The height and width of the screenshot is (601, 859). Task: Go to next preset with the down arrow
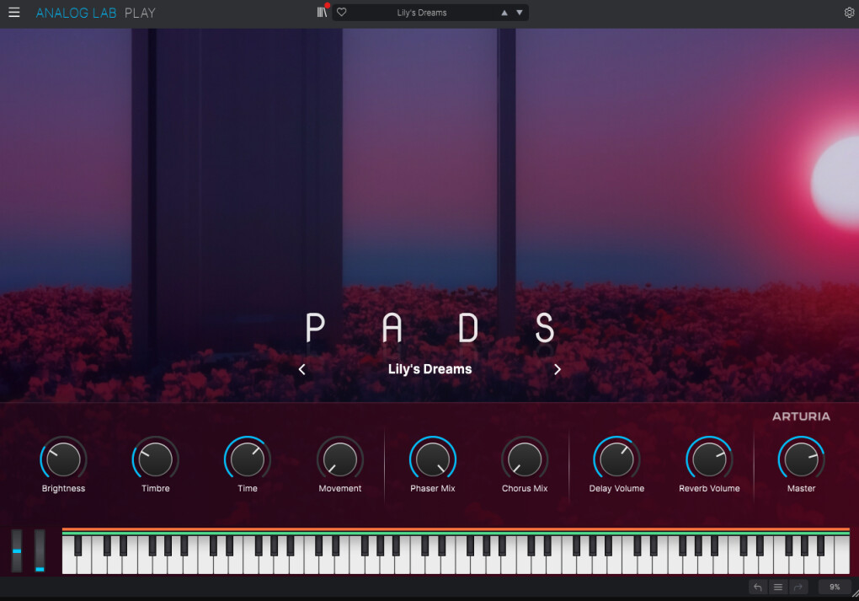[520, 13]
